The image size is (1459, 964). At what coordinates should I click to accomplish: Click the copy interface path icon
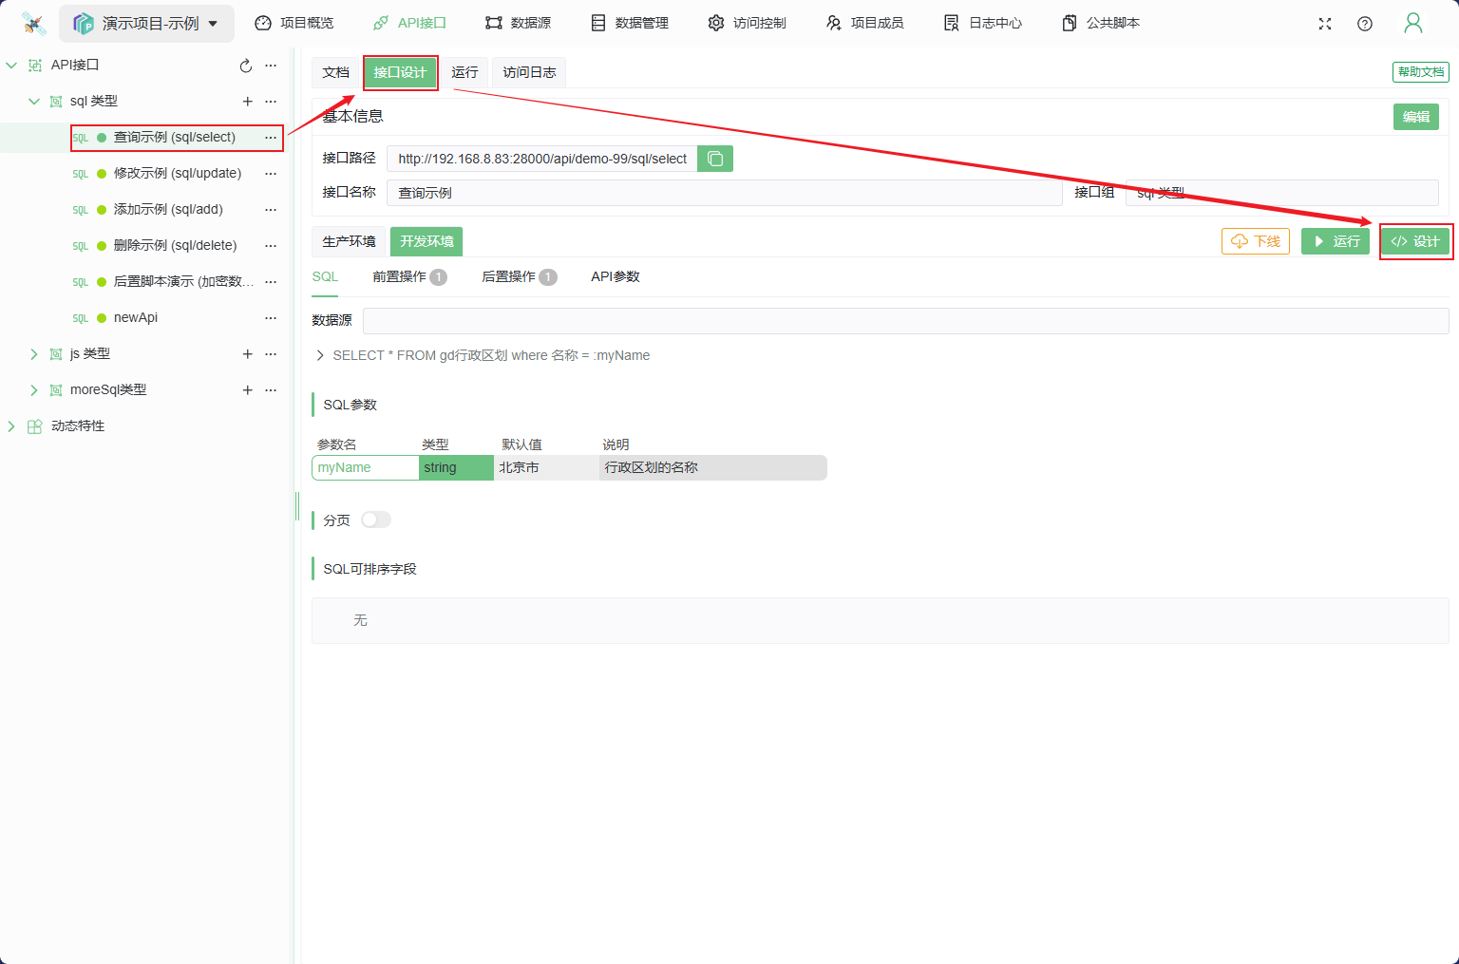coord(715,159)
